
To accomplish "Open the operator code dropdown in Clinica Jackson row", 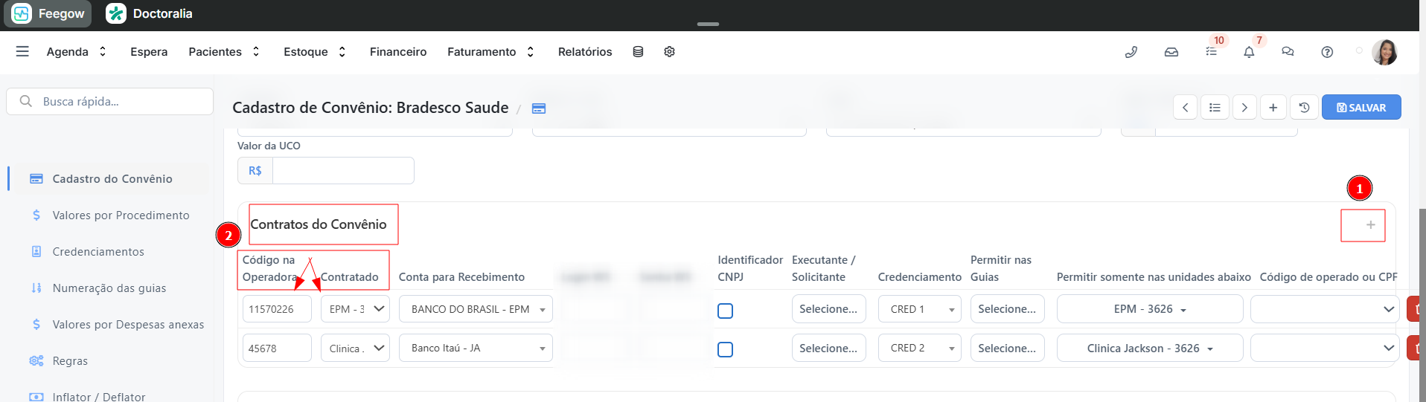I will [1324, 348].
